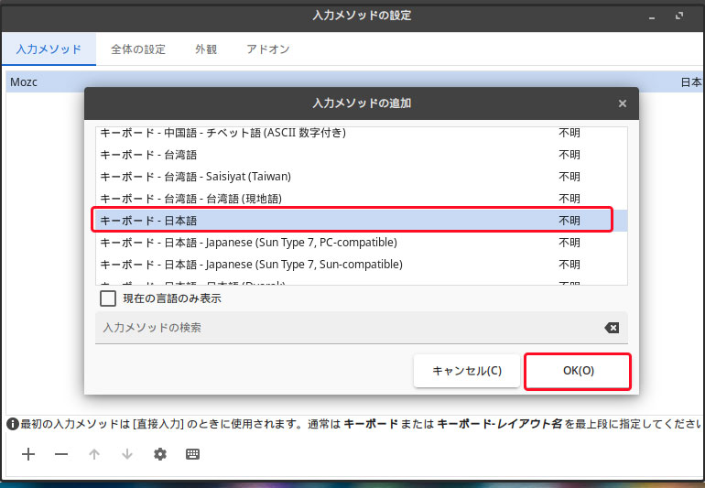
Task: Open the 外観 tab
Action: coord(206,49)
